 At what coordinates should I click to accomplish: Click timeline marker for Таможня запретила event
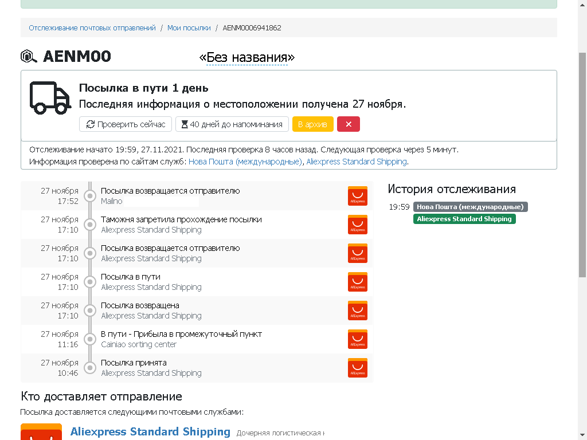pos(90,225)
